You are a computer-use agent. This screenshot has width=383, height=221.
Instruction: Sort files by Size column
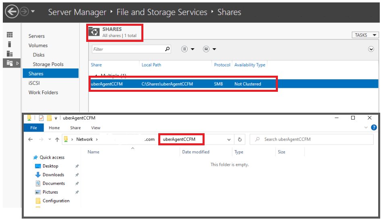pos(282,152)
